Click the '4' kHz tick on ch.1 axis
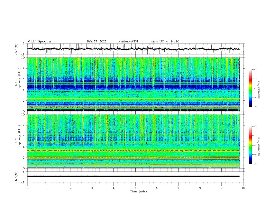This screenshot has width=274, height=211. pos(25,90)
